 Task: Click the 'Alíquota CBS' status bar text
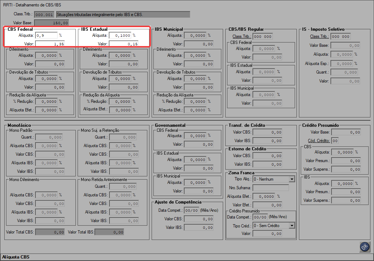coord(16,257)
